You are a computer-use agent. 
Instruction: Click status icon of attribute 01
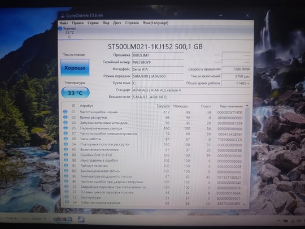[x=66, y=112]
